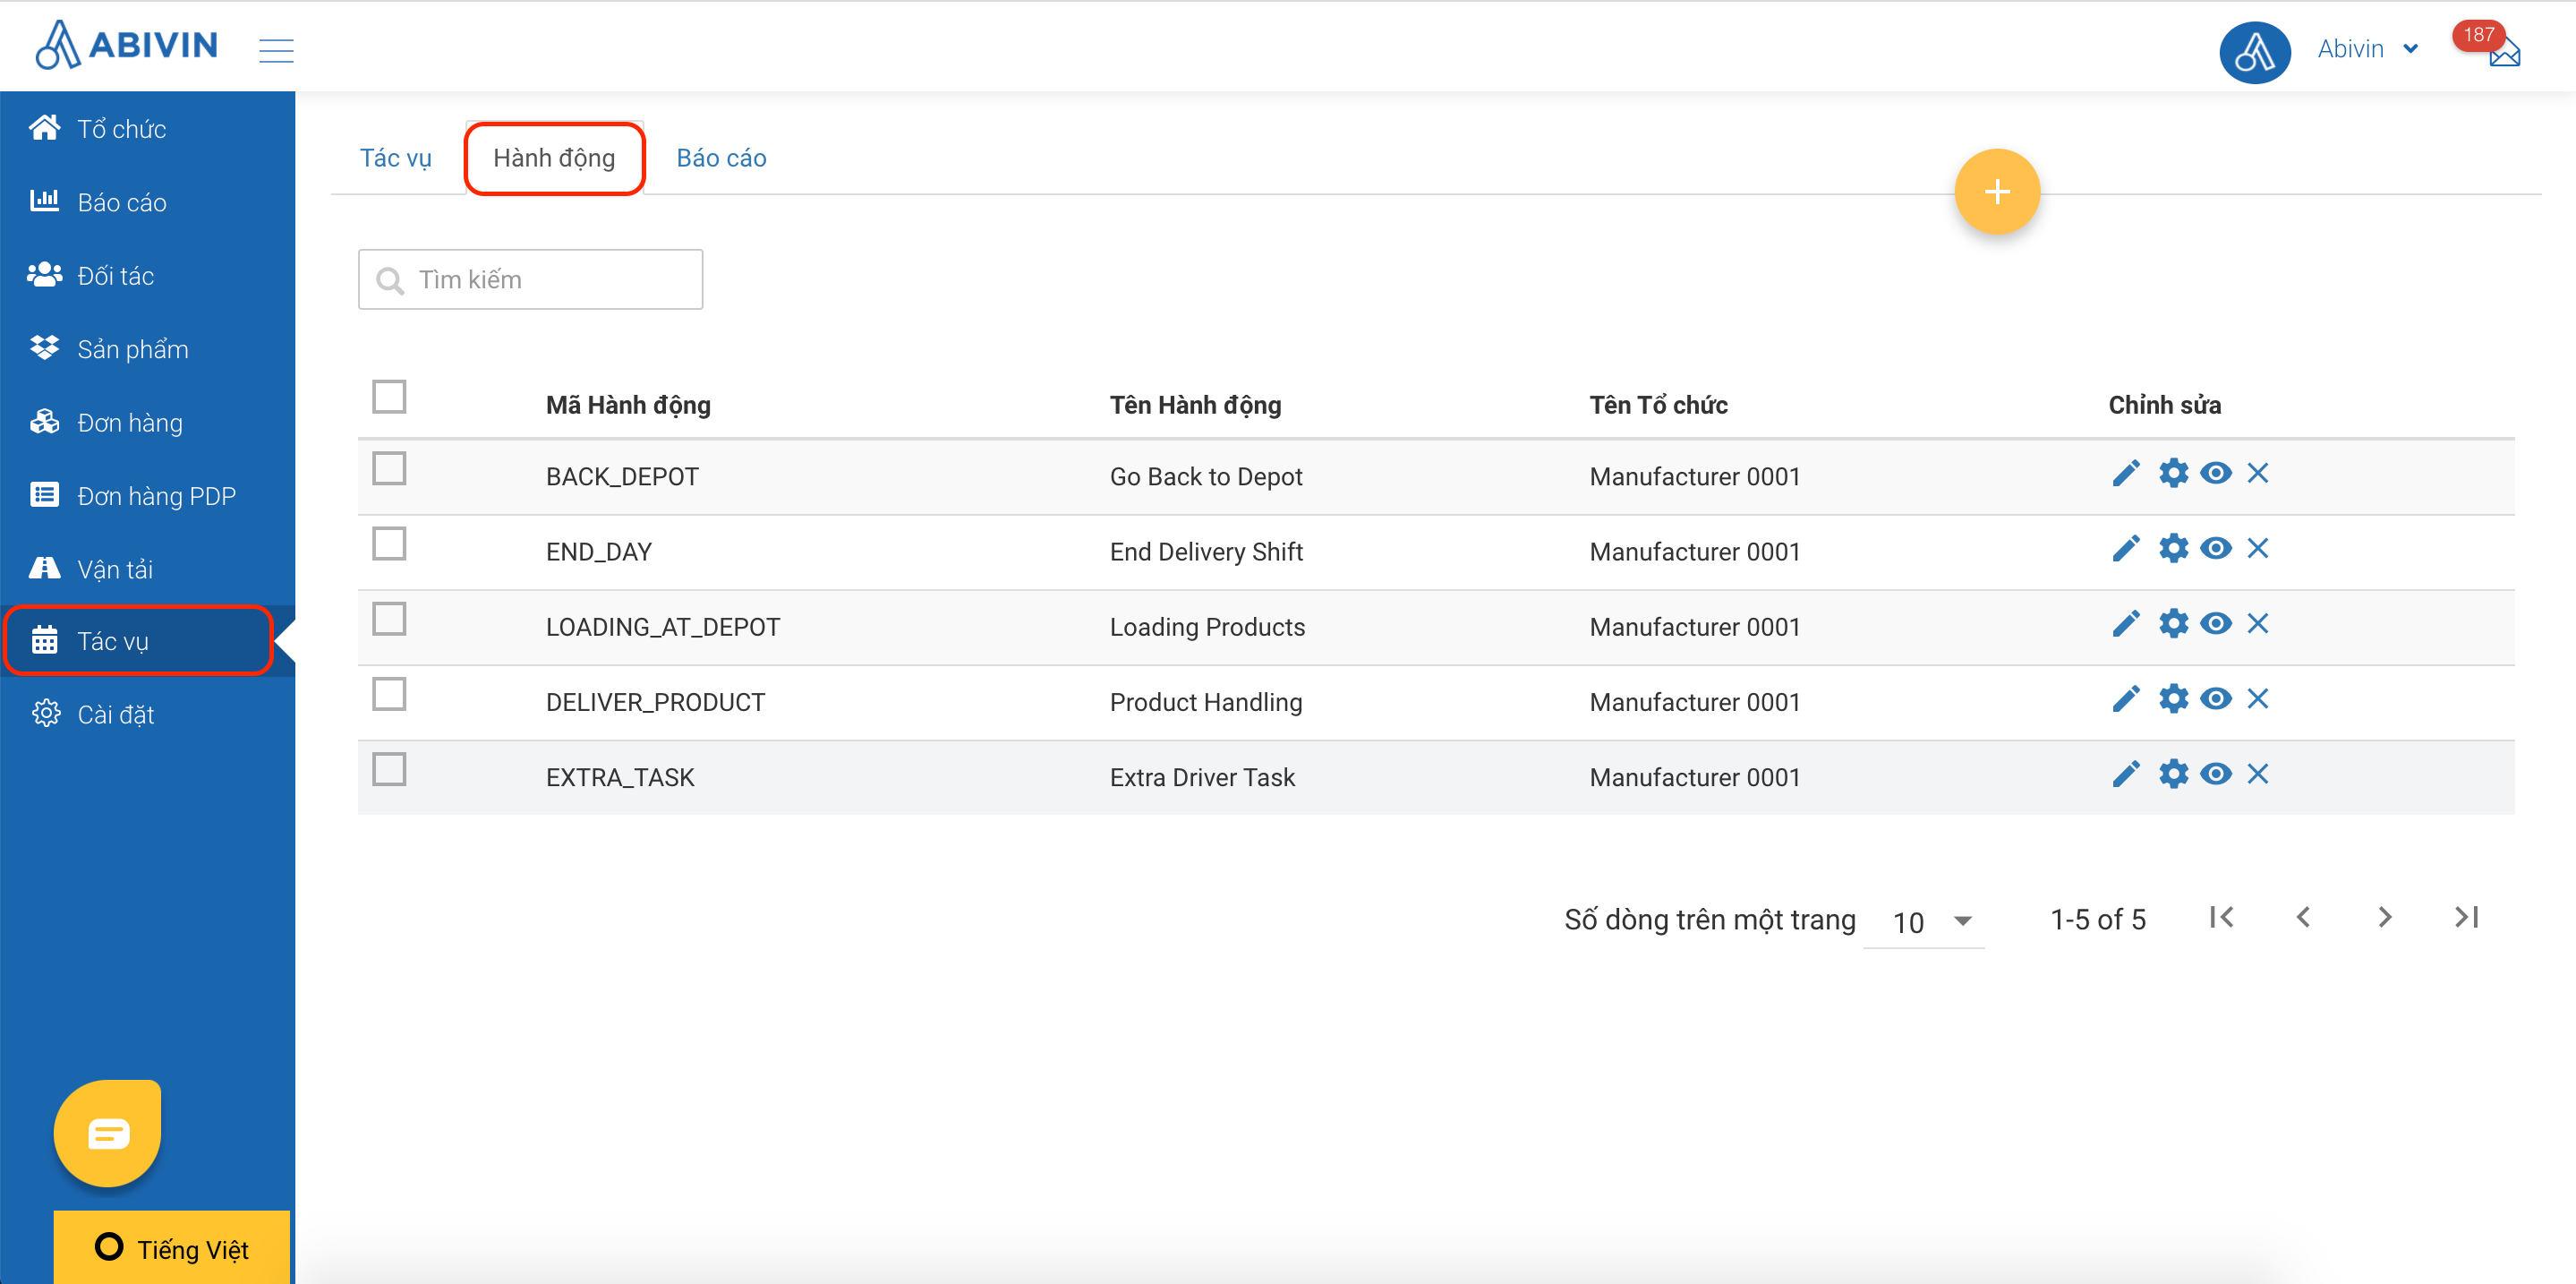Open settings gear for LOADING_AT_DEPOT
Screen dimensions: 2576x1284
point(2173,623)
